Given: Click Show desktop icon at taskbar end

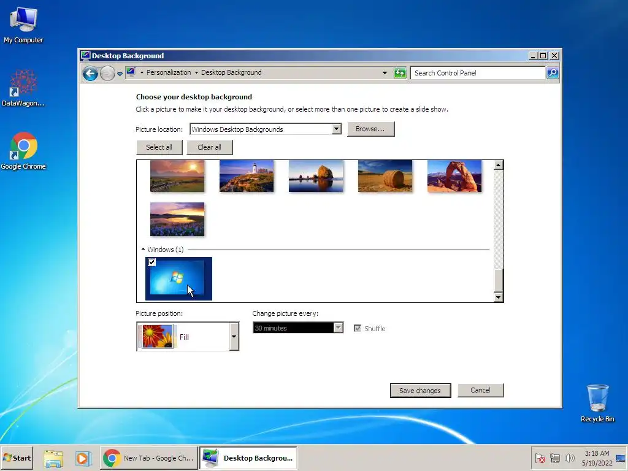Looking at the screenshot, I should pyautogui.click(x=621, y=458).
